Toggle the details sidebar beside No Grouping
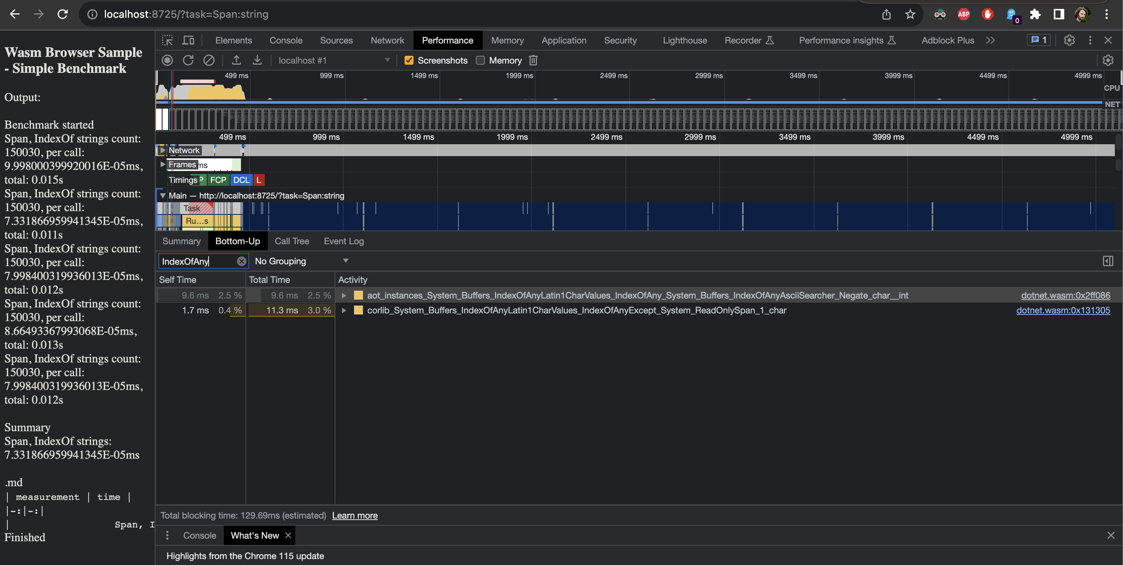 point(1108,261)
